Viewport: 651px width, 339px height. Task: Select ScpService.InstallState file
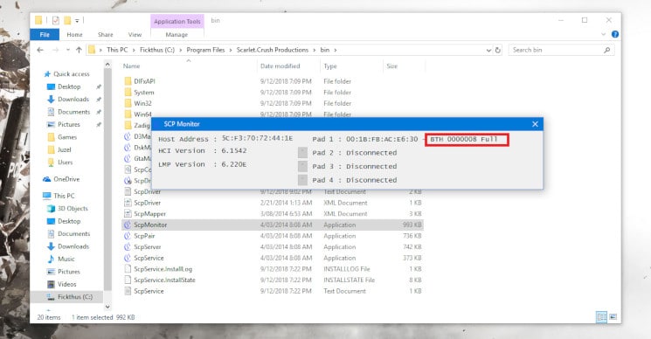click(x=164, y=280)
